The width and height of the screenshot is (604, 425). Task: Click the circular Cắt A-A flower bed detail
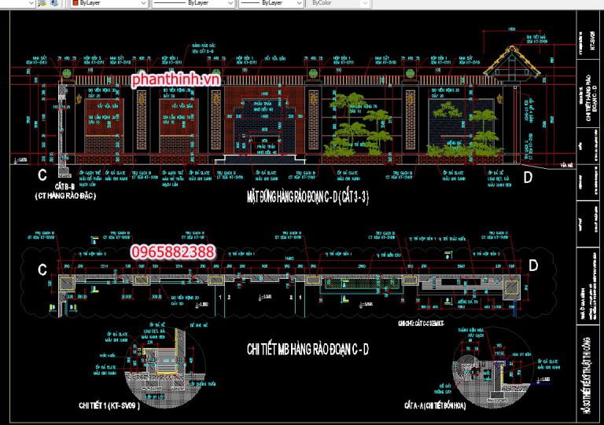493,368
